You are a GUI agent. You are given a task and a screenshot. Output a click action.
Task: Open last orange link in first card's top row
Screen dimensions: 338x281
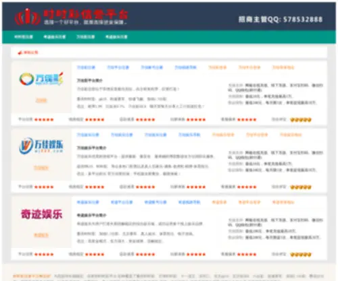[x=283, y=67]
